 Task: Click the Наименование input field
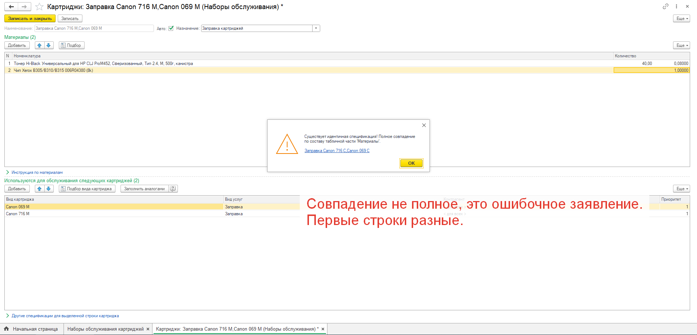94,28
